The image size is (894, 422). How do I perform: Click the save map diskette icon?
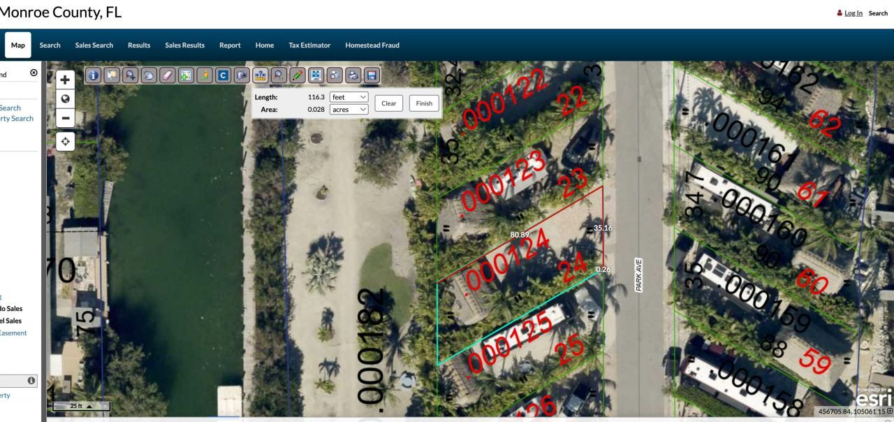pos(373,75)
